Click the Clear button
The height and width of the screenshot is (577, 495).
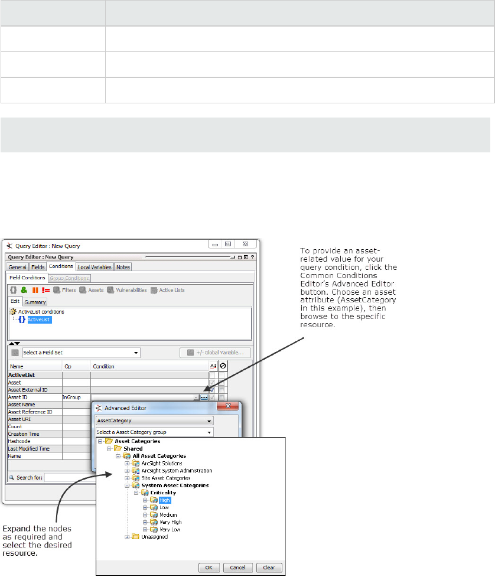click(269, 568)
